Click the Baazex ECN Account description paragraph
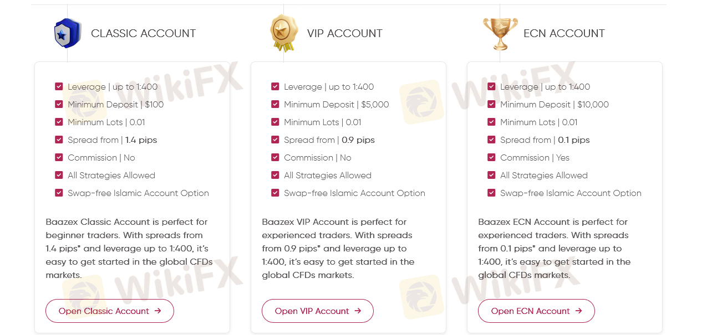This screenshot has width=717, height=335. click(x=555, y=248)
